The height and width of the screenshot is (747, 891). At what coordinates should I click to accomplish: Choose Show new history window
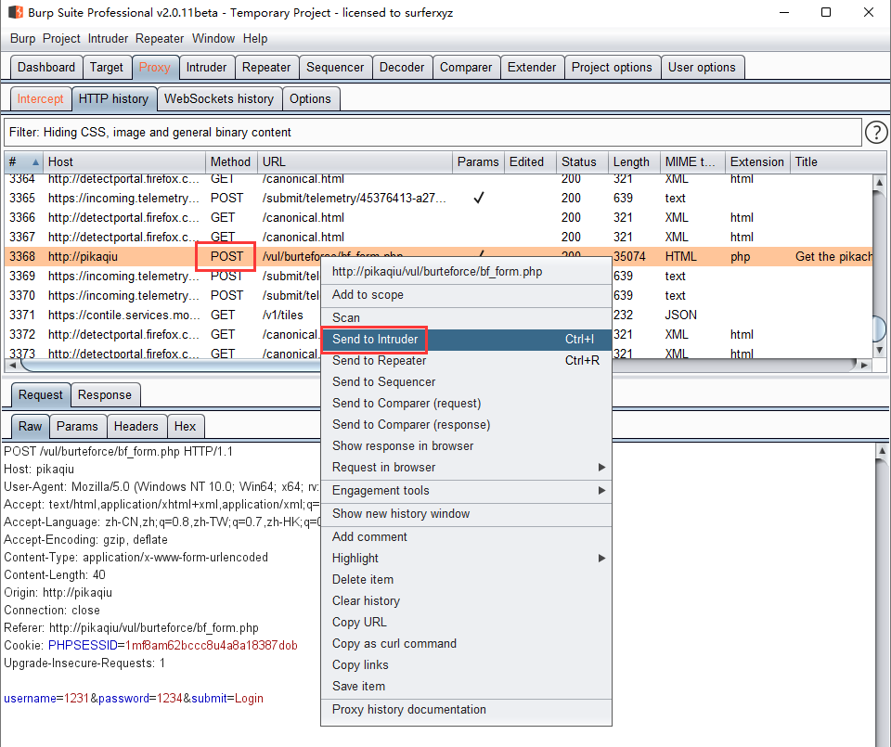466,513
